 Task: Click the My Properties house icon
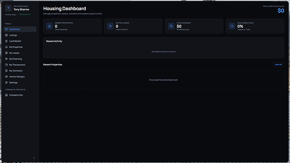6,47
